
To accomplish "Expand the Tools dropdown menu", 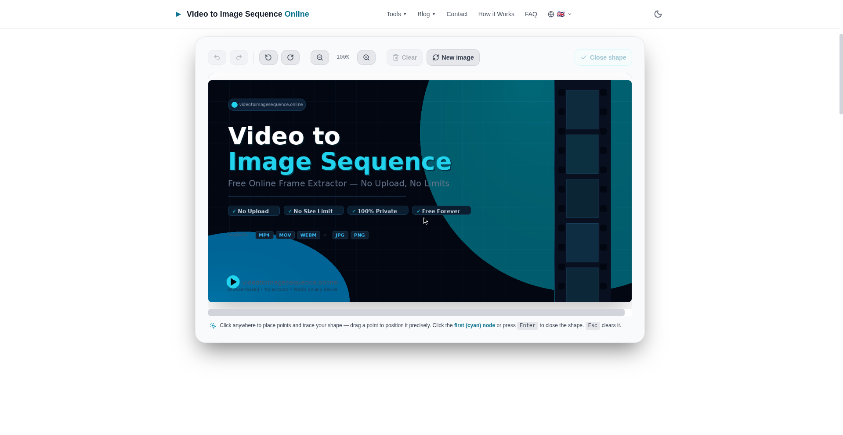I will [397, 14].
